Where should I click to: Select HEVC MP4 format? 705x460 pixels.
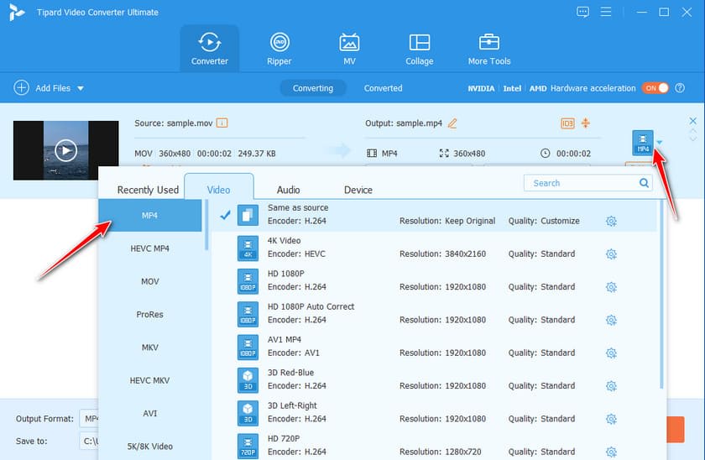[150, 248]
